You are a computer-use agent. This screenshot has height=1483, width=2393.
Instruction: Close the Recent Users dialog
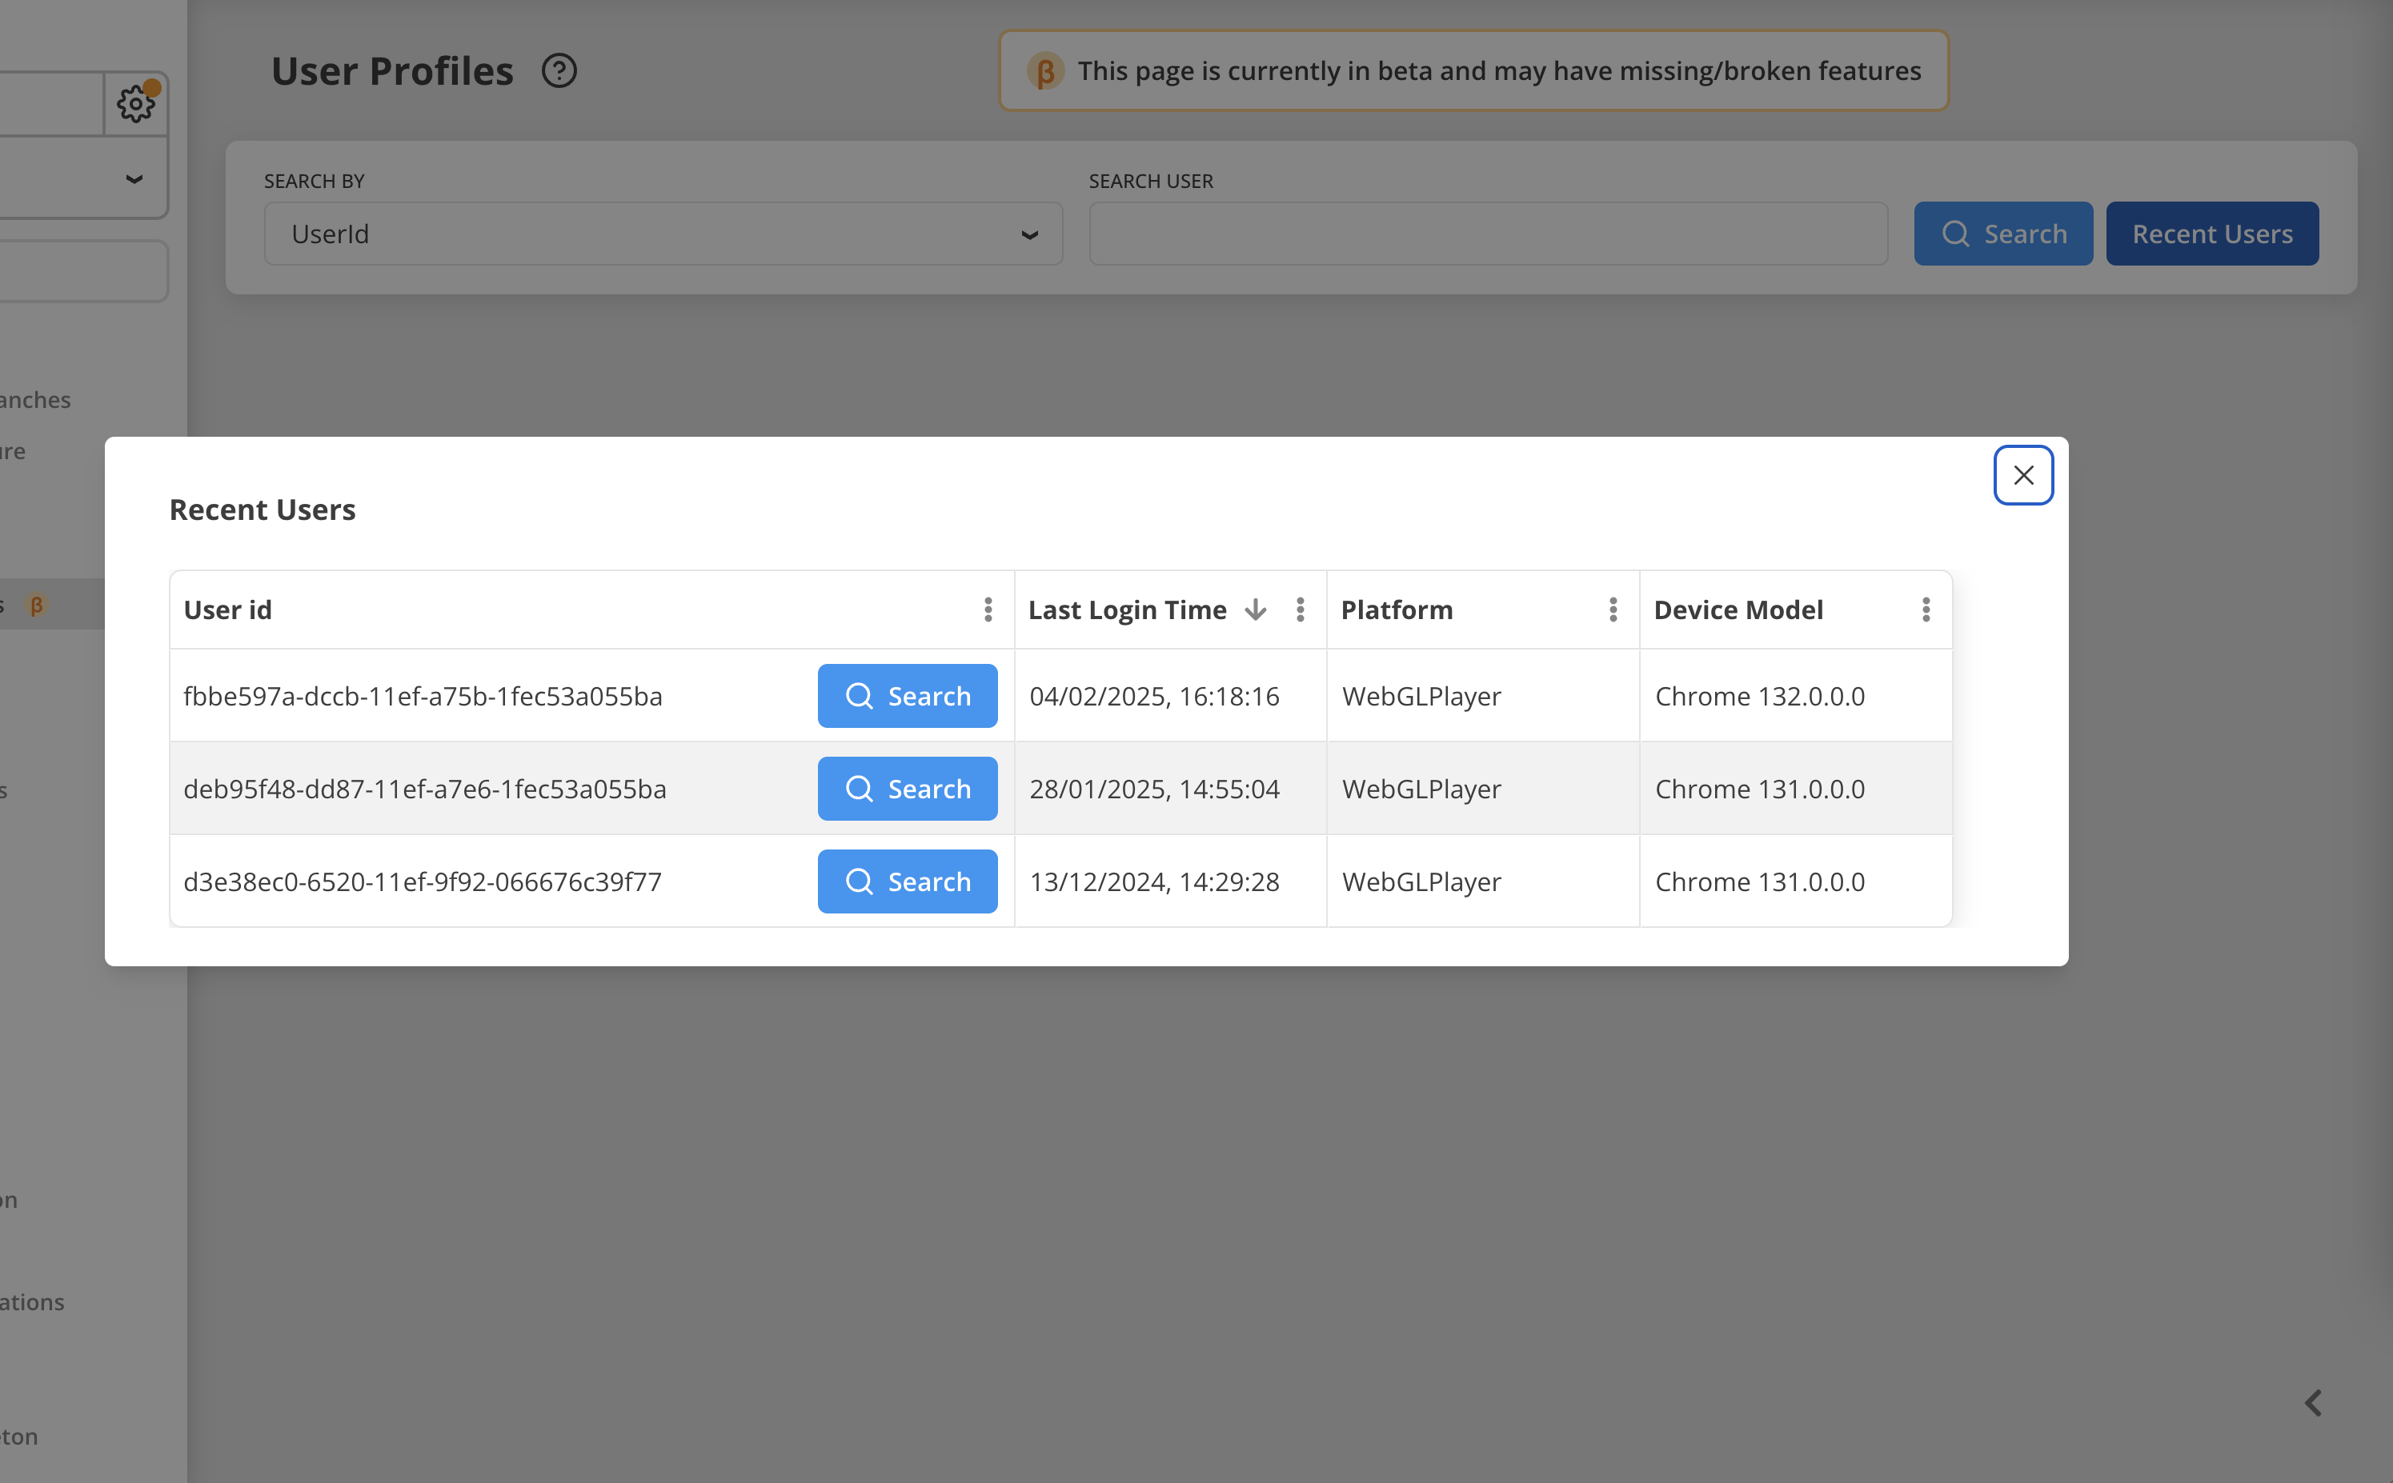click(x=2024, y=475)
